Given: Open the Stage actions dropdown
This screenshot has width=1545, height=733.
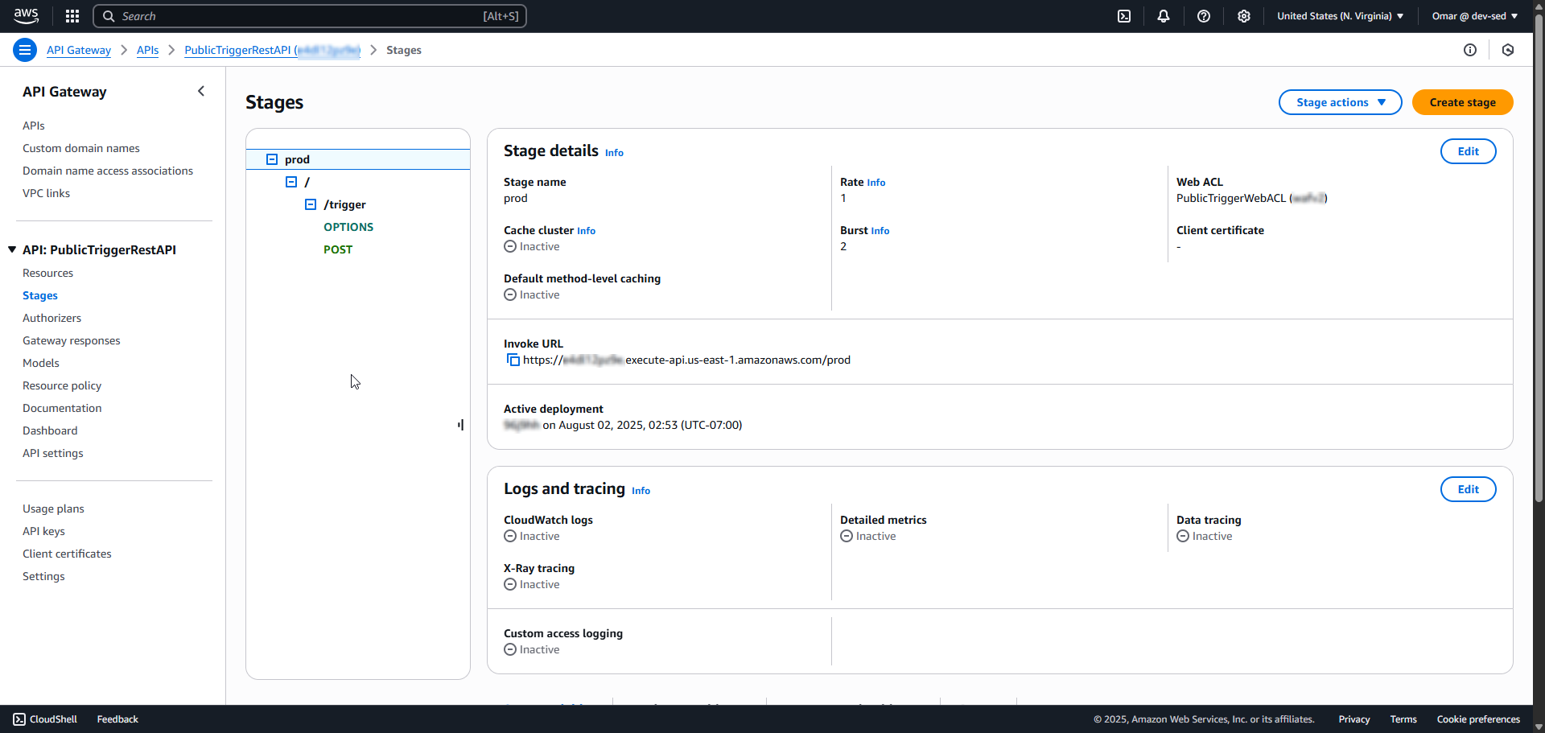Looking at the screenshot, I should (x=1340, y=102).
